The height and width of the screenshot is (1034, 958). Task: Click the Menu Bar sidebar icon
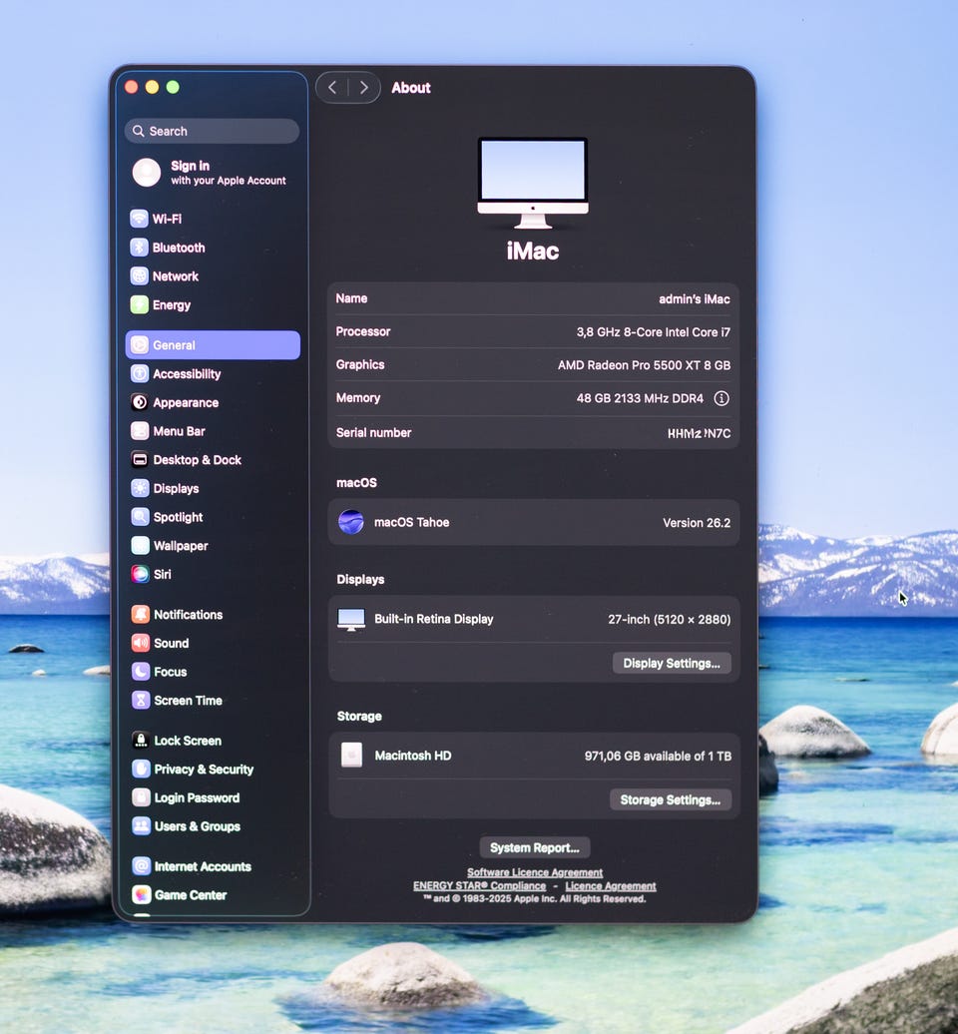pyautogui.click(x=140, y=431)
